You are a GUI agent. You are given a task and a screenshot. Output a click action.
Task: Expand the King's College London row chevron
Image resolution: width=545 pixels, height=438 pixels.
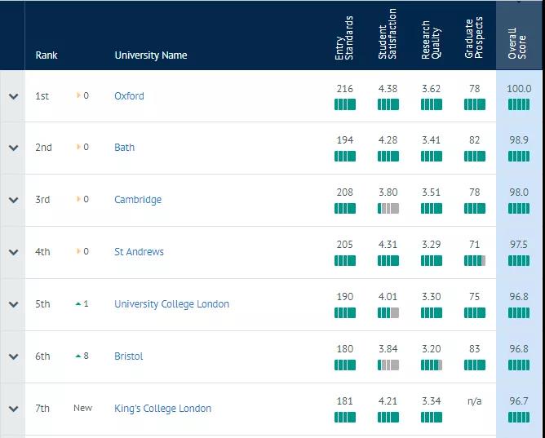click(13, 409)
